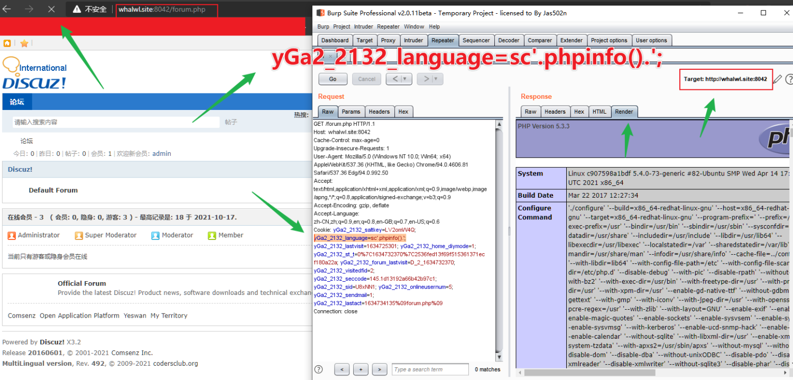Switch to the Sequencer tab
The width and height of the screenshot is (793, 380).
[476, 40]
